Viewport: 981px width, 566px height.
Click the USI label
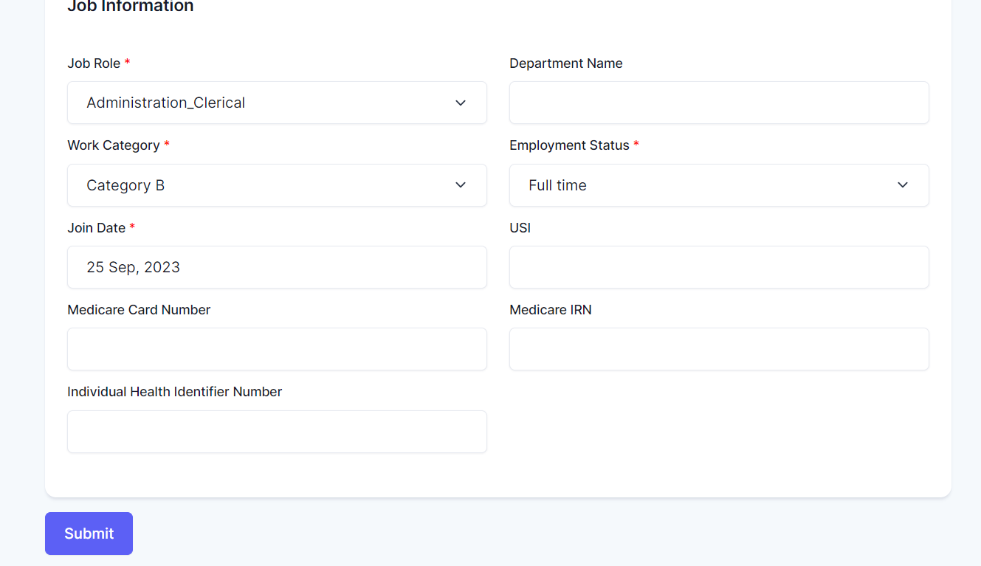coord(520,228)
